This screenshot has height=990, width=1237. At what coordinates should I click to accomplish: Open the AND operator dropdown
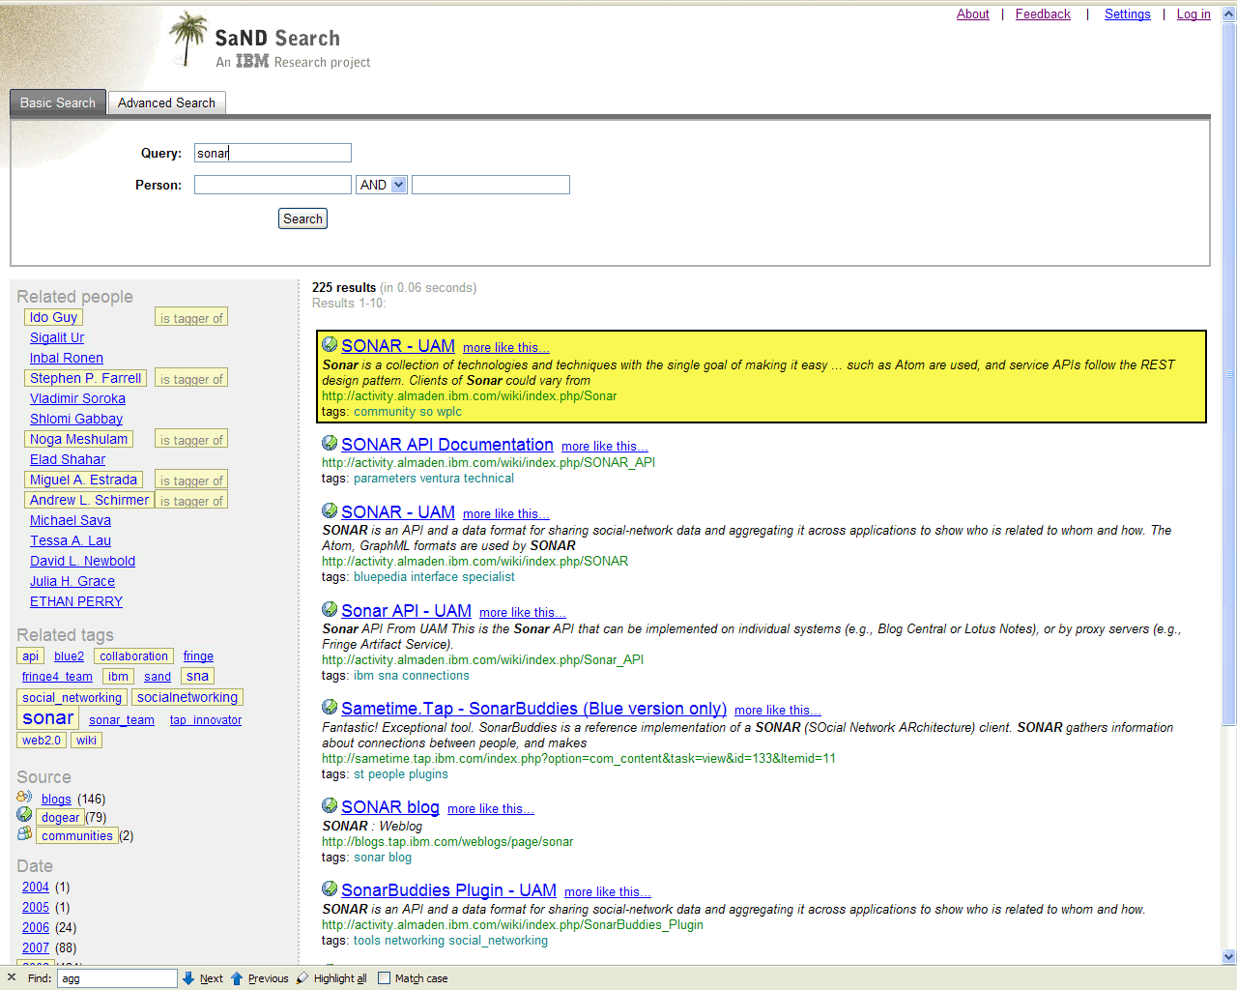382,185
